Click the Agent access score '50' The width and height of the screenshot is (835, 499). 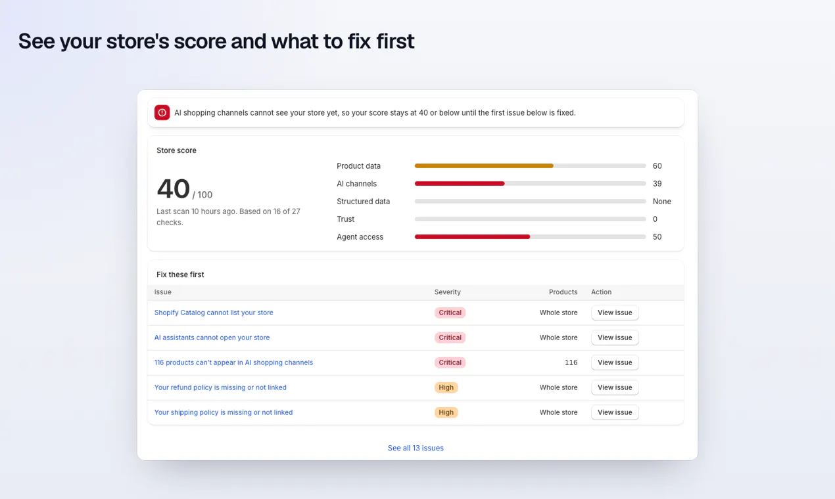pos(657,237)
